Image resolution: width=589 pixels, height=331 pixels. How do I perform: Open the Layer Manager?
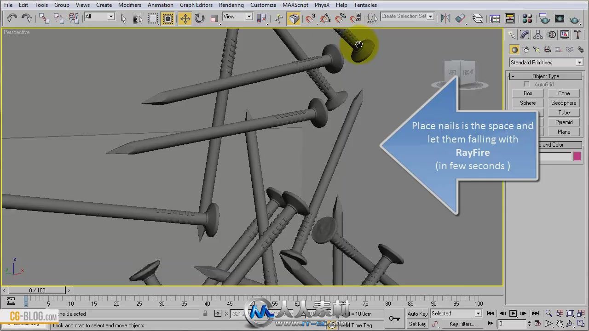pos(478,18)
